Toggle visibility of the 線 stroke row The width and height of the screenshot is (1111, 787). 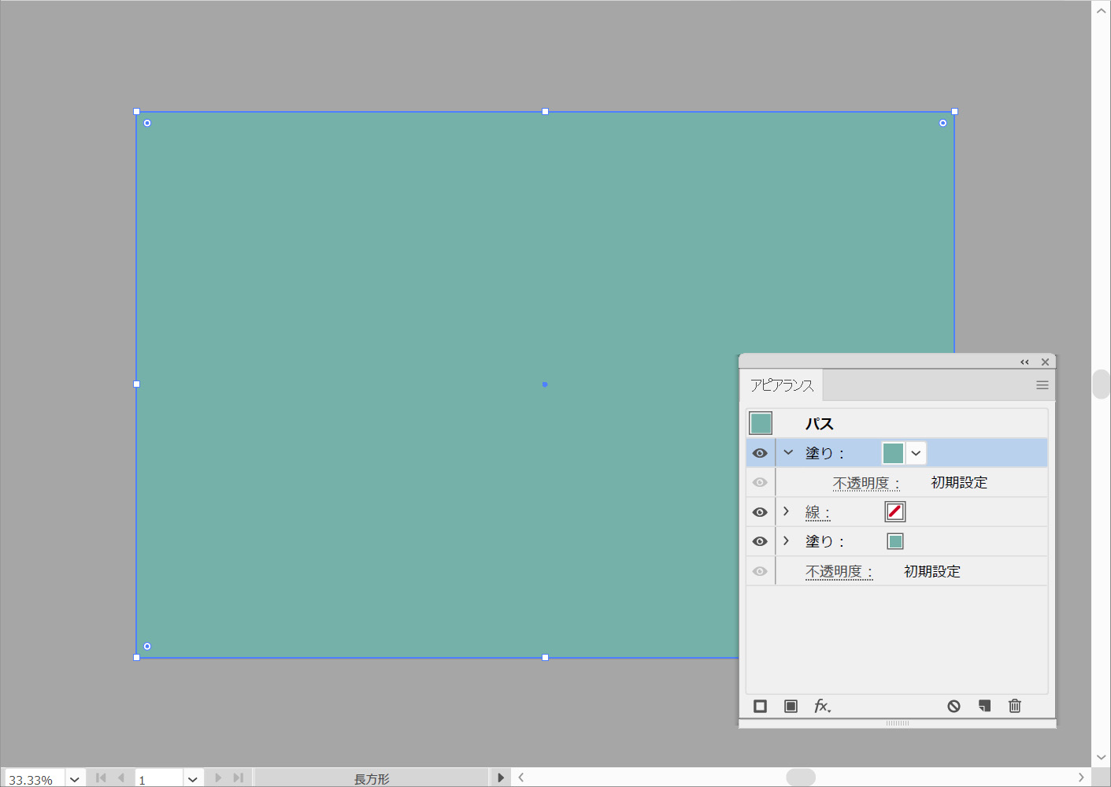point(760,512)
